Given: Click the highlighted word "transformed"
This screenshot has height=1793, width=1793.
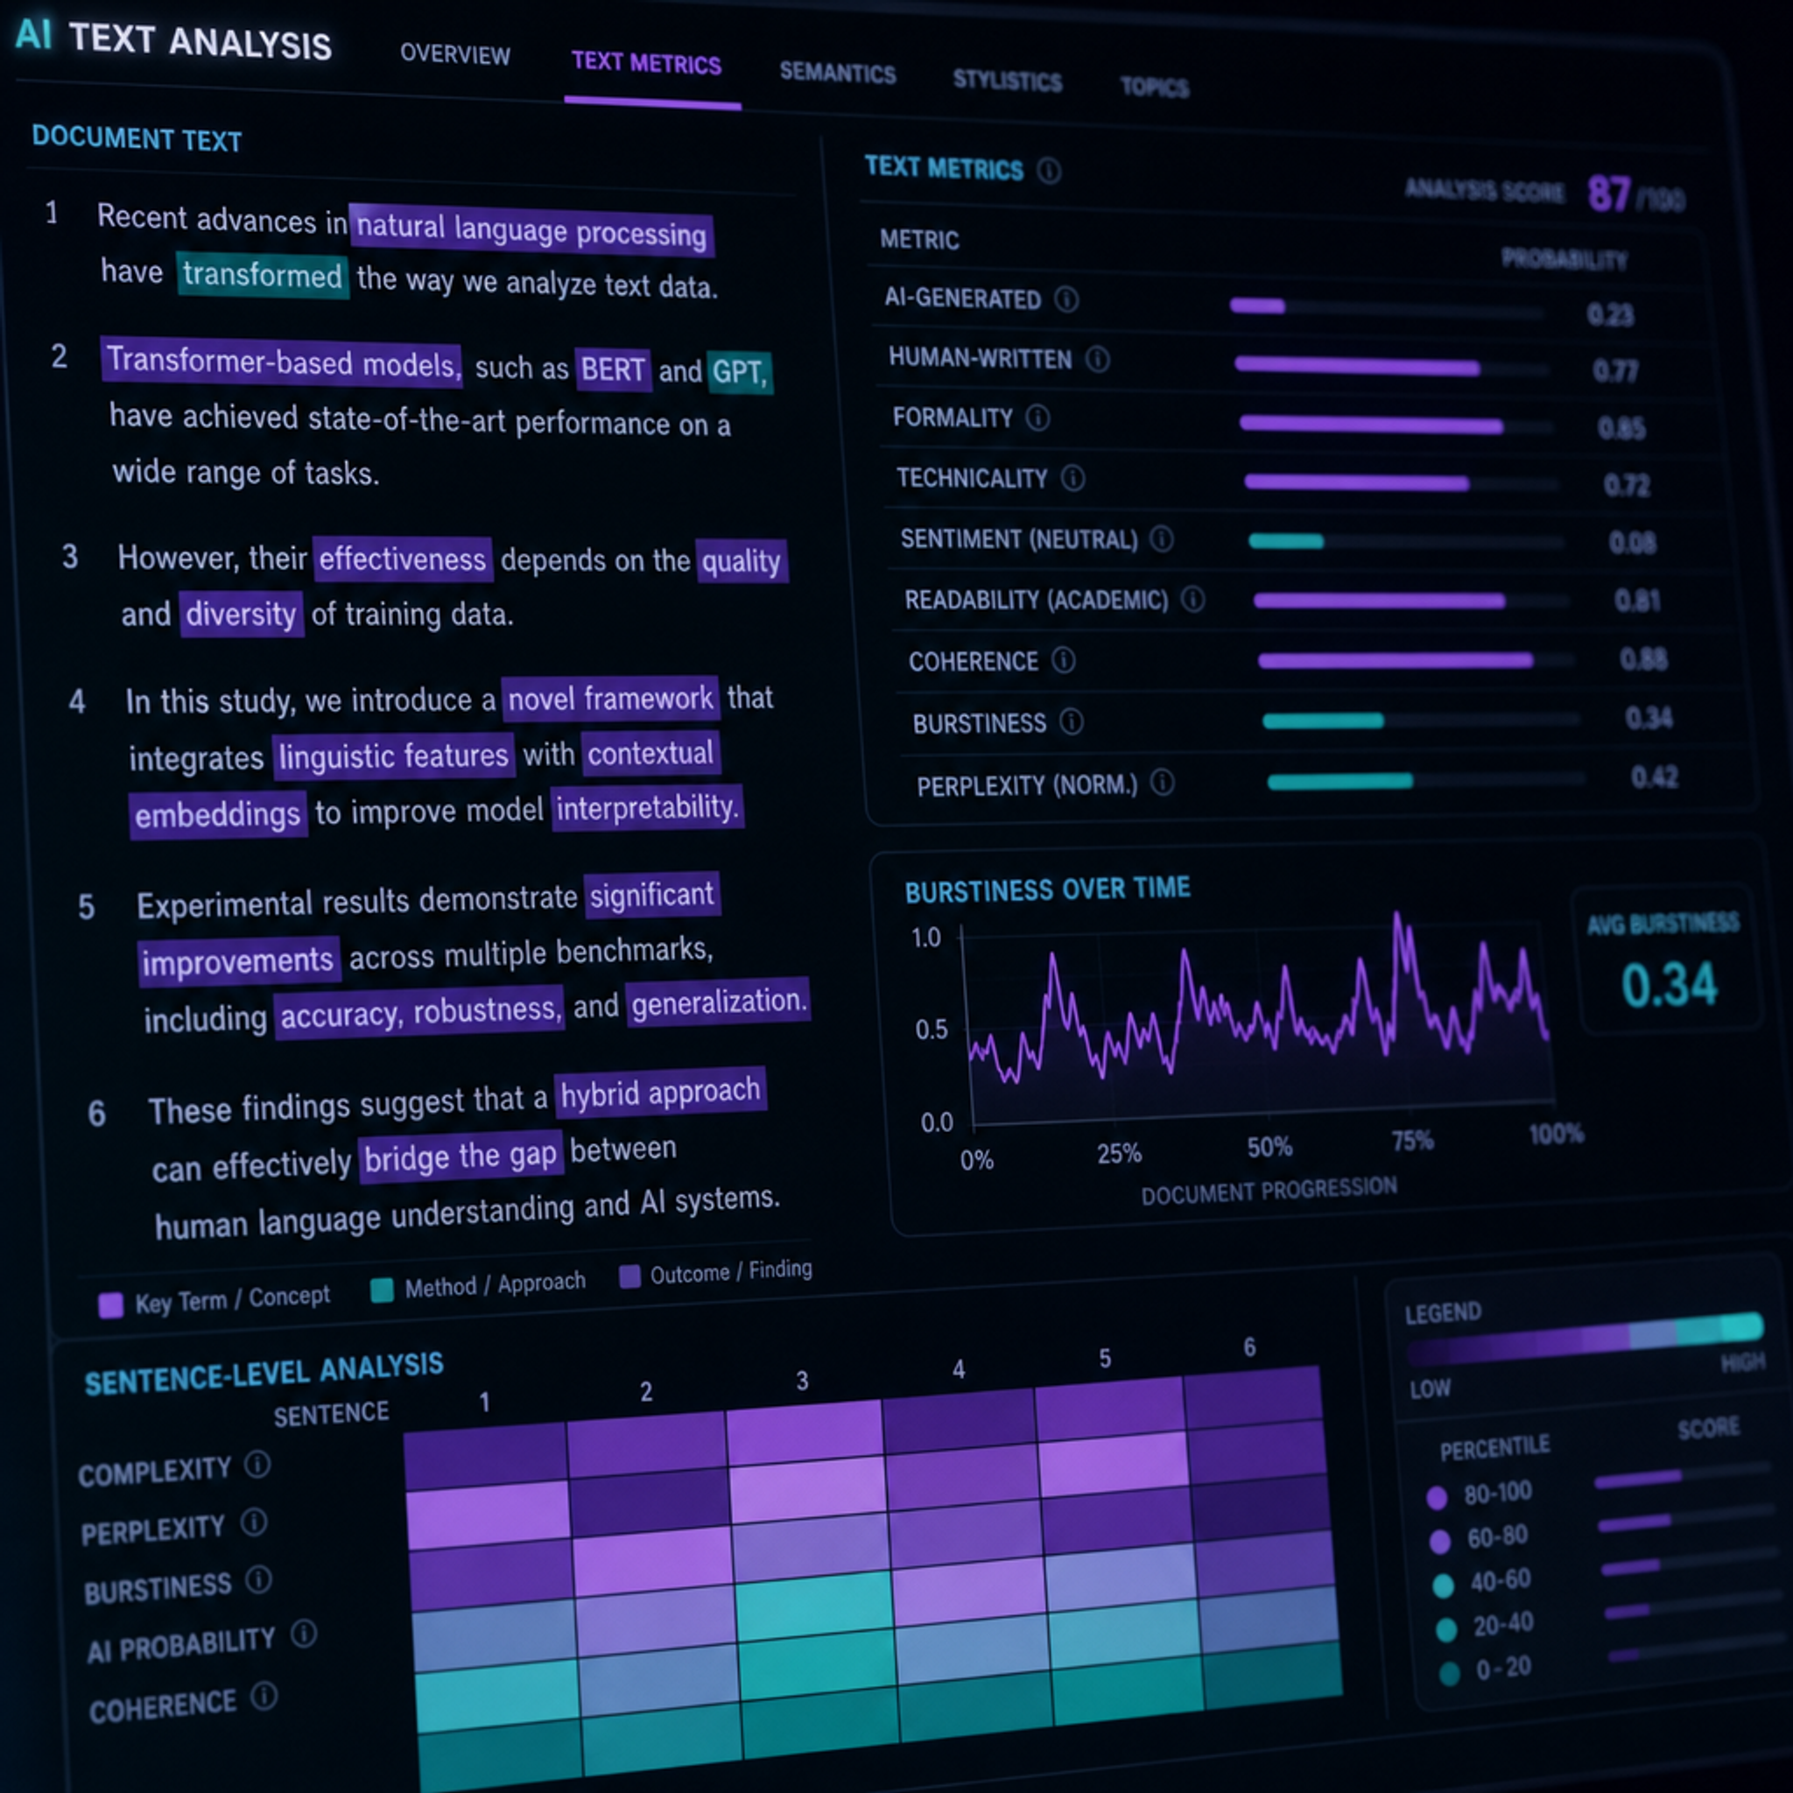Looking at the screenshot, I should click(x=263, y=276).
